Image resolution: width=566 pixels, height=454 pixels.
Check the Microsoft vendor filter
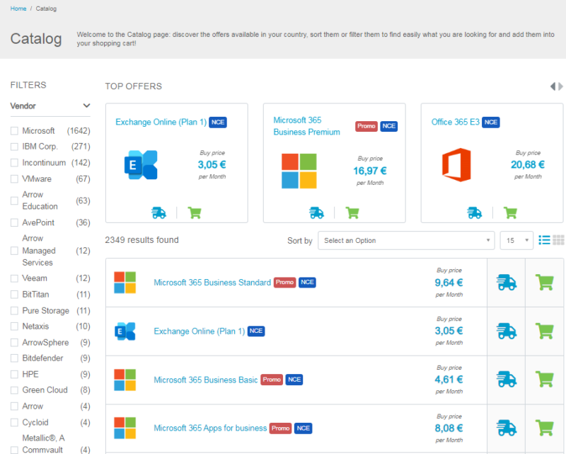coord(15,131)
